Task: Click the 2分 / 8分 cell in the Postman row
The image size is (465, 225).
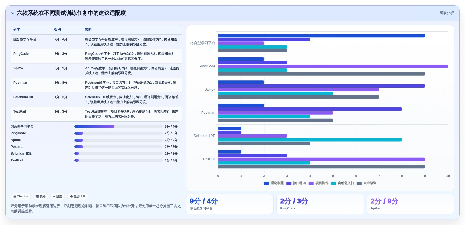Action: click(61, 83)
